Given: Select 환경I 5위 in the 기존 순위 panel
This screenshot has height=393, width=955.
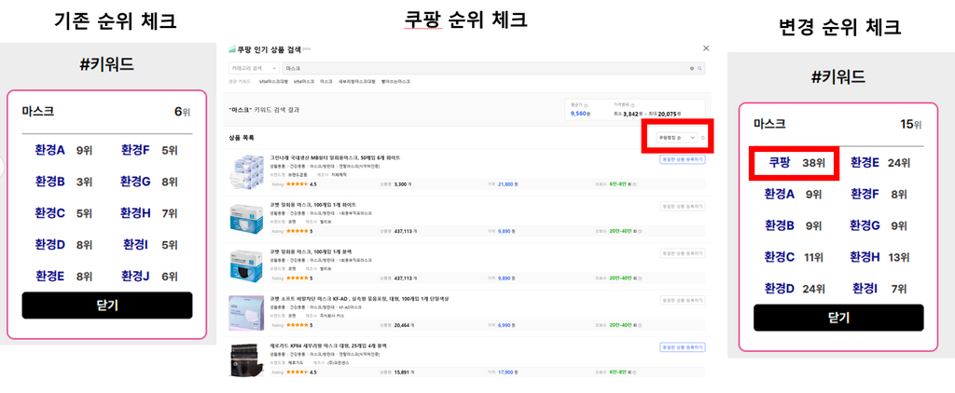Looking at the screenshot, I should coord(150,245).
